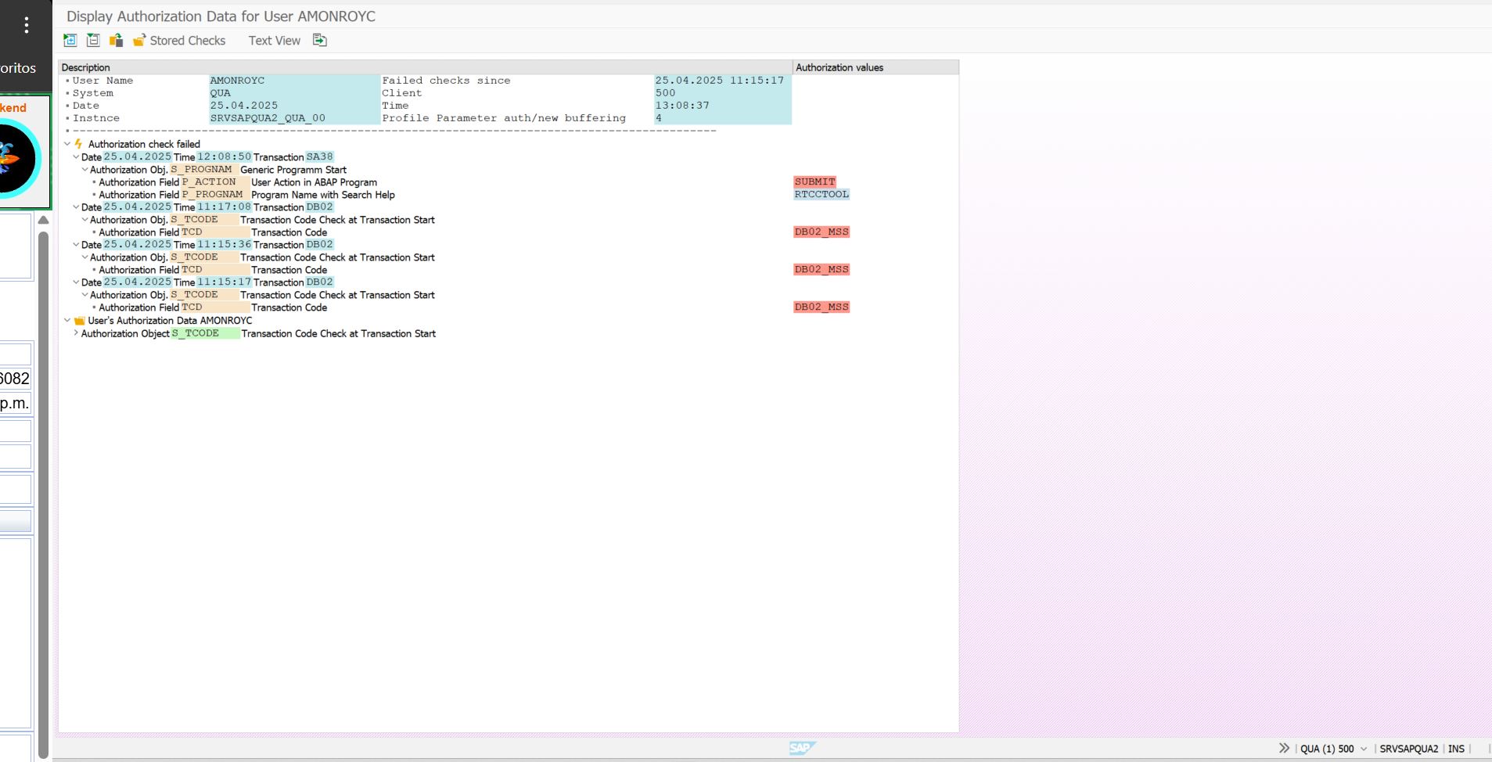The height and width of the screenshot is (762, 1492).
Task: Click the INS insert mode indicator
Action: click(x=1456, y=749)
